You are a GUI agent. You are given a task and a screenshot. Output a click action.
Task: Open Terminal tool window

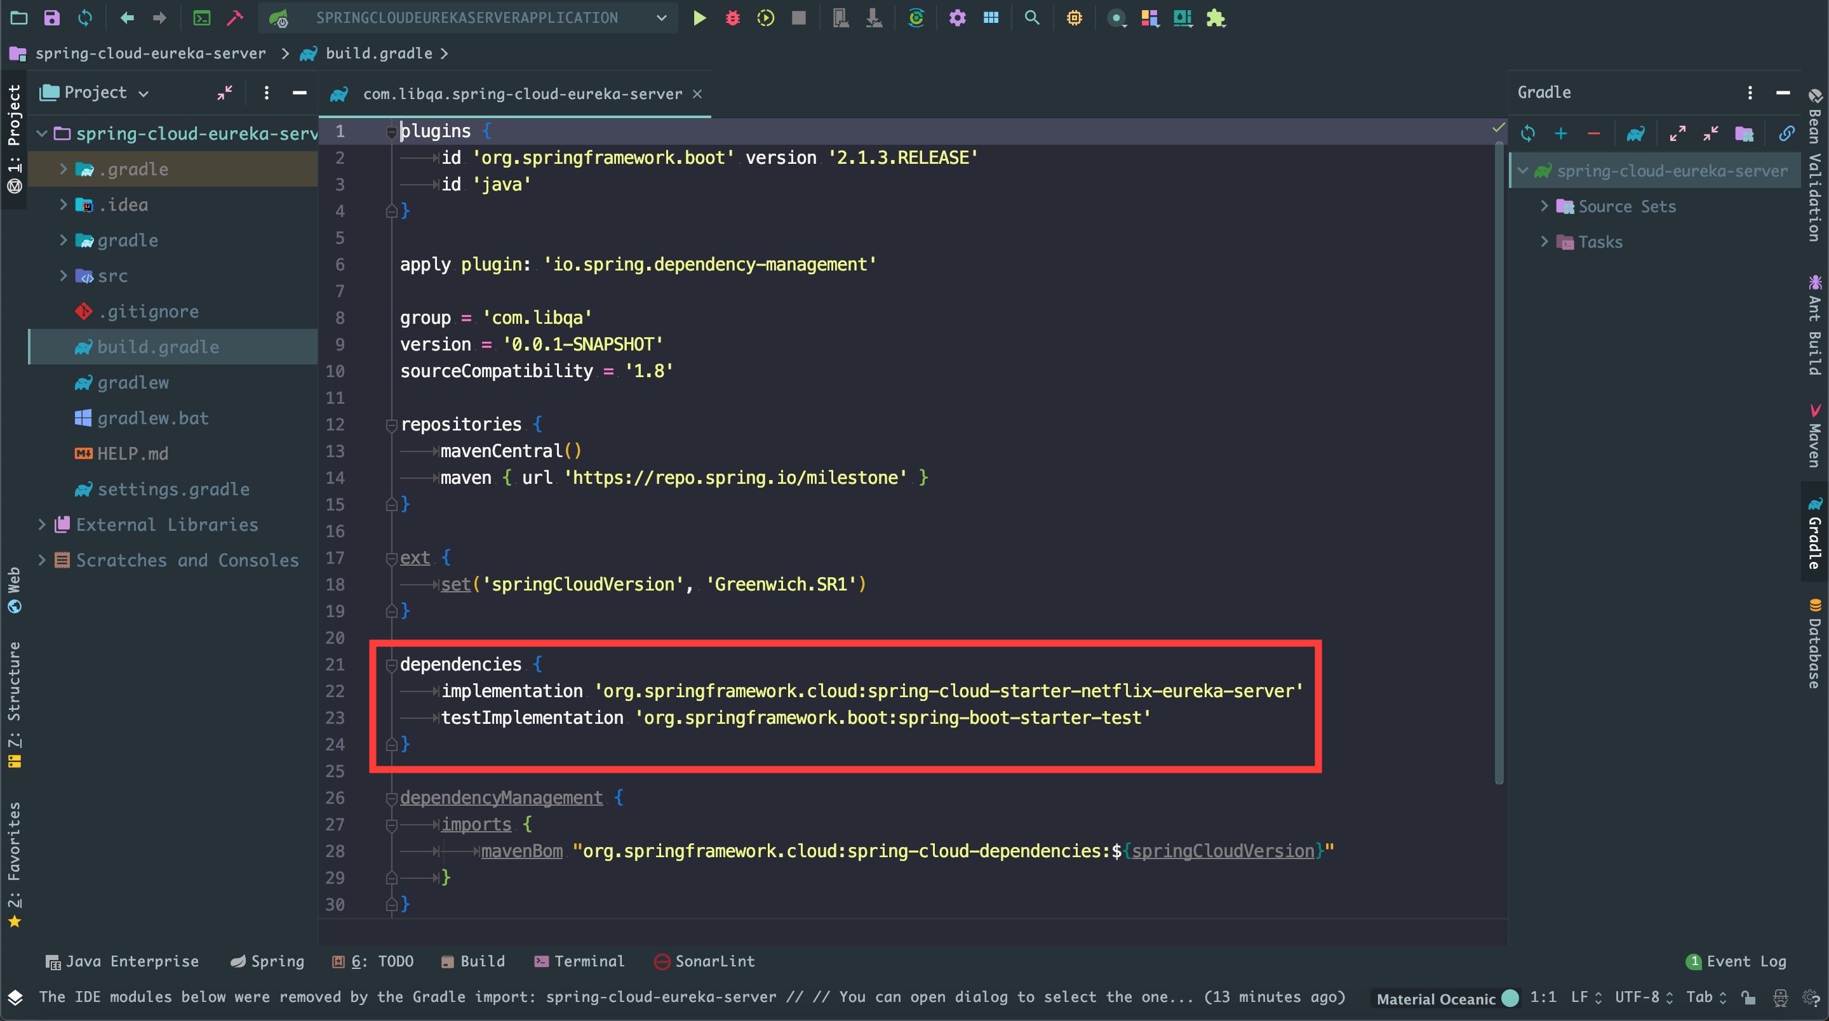point(579,961)
